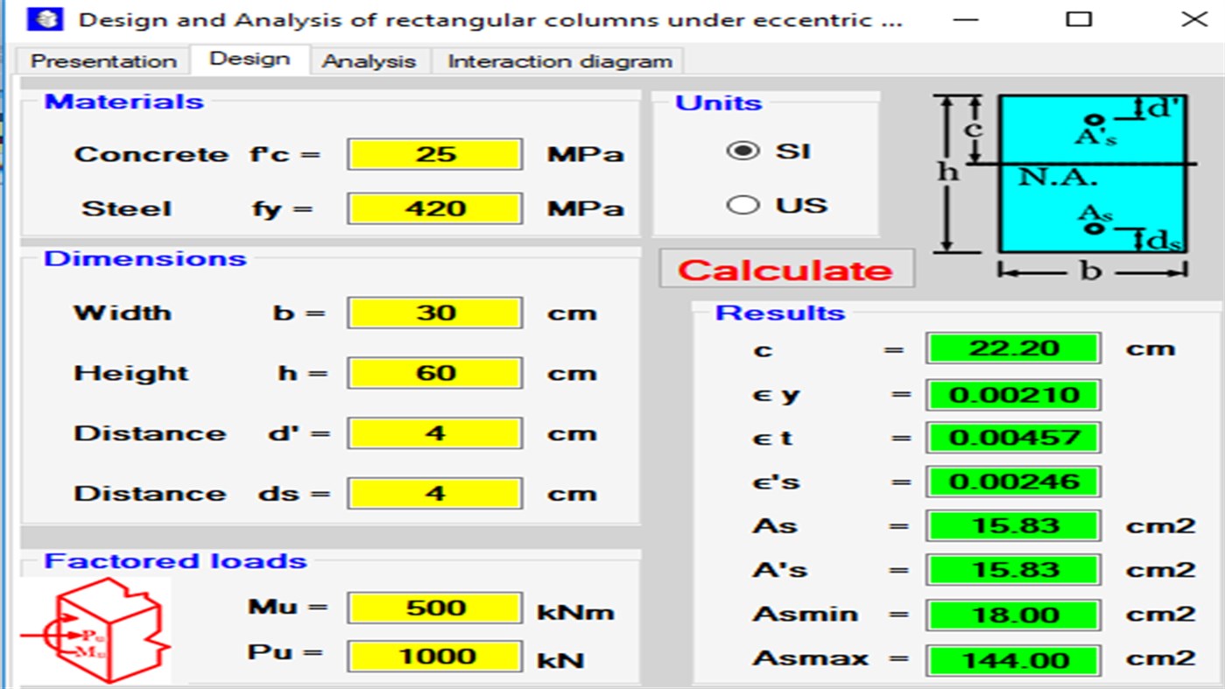Click the width b input box
The width and height of the screenshot is (1225, 689).
[x=434, y=312]
